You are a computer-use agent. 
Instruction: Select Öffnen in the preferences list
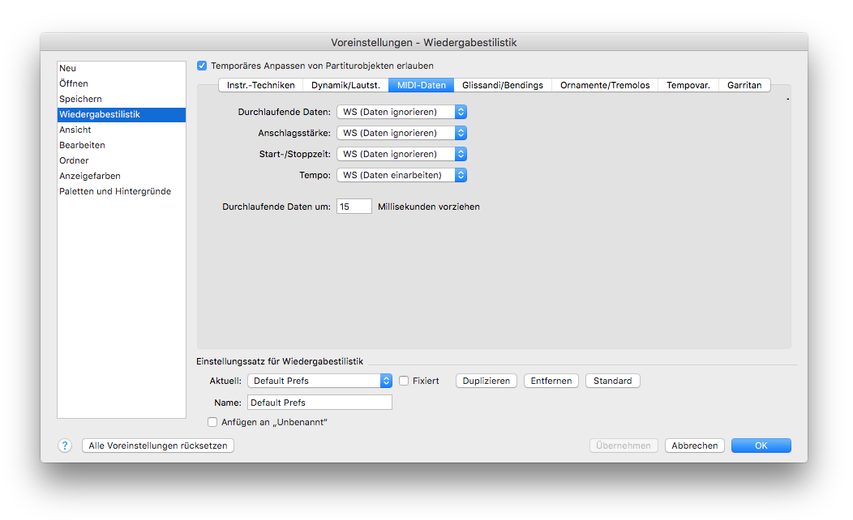tap(122, 83)
